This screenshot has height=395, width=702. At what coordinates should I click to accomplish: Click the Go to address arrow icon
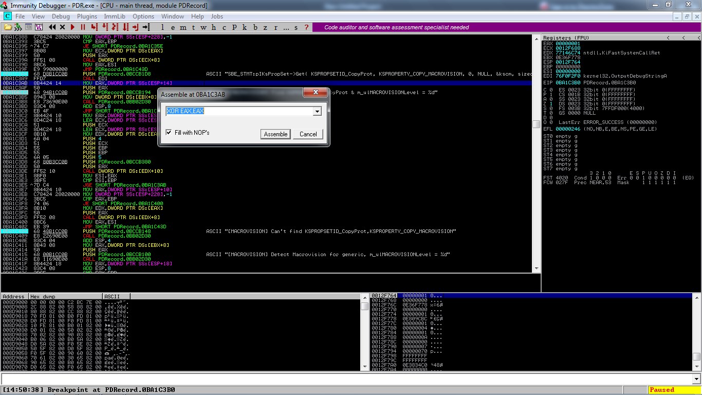click(x=146, y=27)
